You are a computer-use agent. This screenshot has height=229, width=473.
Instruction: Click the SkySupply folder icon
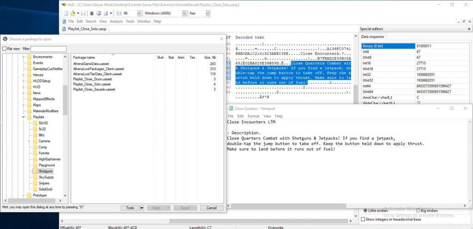click(x=35, y=177)
